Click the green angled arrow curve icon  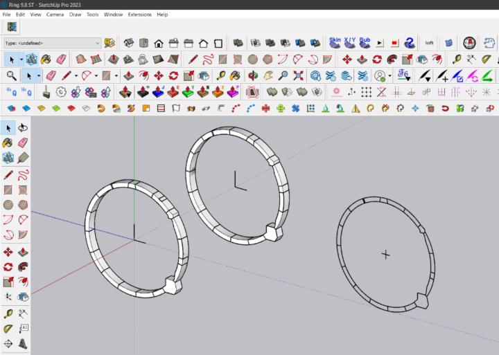click(487, 75)
